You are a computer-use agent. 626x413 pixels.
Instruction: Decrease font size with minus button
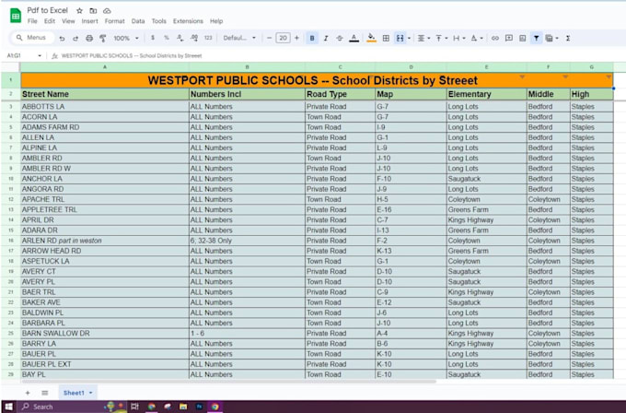tap(269, 38)
